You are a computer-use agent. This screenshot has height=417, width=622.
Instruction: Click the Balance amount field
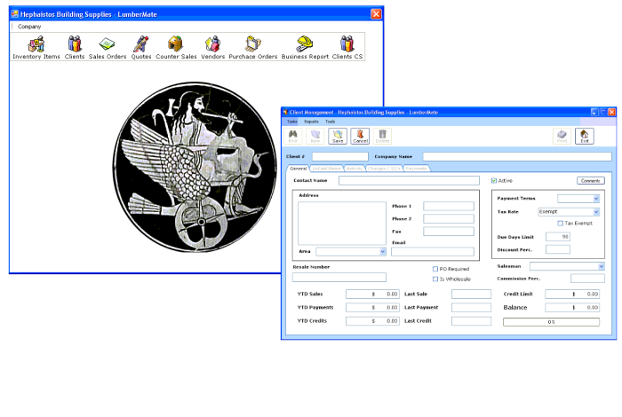click(x=572, y=308)
